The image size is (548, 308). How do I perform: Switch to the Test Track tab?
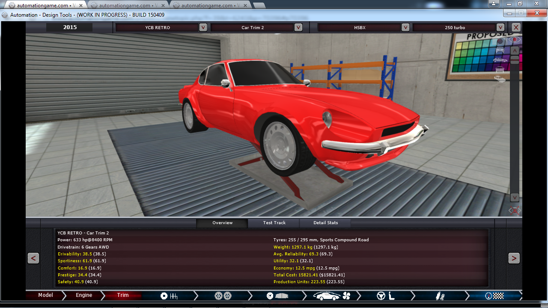coord(274,223)
